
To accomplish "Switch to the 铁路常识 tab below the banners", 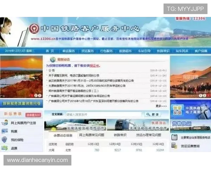I will pyautogui.click(x=120, y=135).
